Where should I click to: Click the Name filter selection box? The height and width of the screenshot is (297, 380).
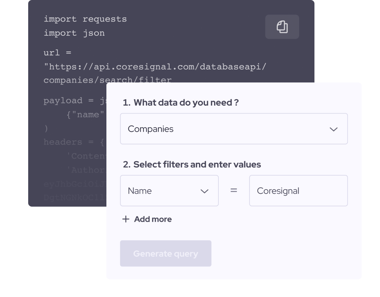click(x=169, y=191)
